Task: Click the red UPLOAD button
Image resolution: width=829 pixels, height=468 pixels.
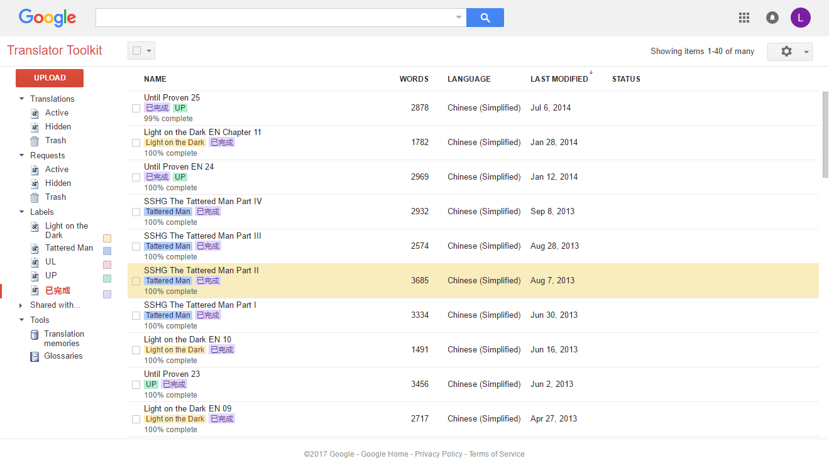Action: pyautogui.click(x=50, y=78)
